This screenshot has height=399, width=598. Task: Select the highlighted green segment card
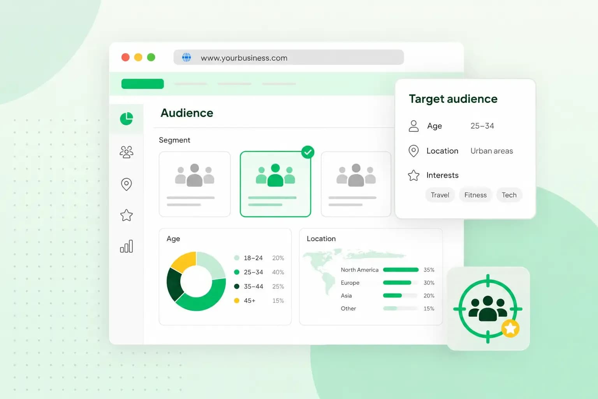tap(275, 184)
